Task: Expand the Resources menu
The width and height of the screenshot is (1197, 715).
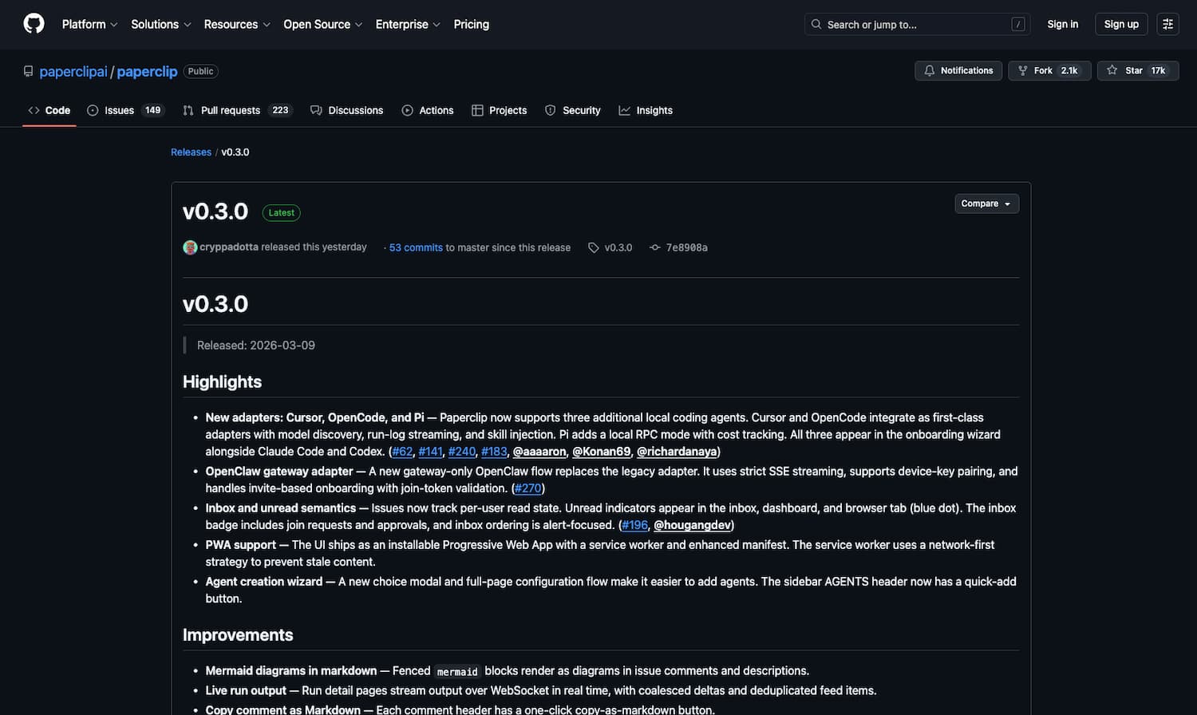Action: 237,24
